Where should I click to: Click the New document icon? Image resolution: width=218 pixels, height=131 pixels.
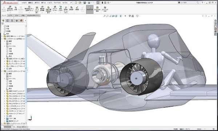pos(76,3)
